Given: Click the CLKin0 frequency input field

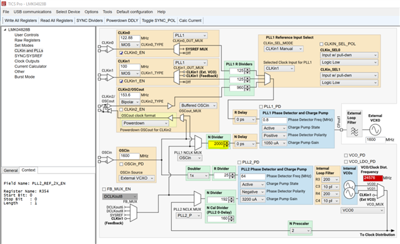Looking at the screenshot, I should pyautogui.click(x=129, y=38).
